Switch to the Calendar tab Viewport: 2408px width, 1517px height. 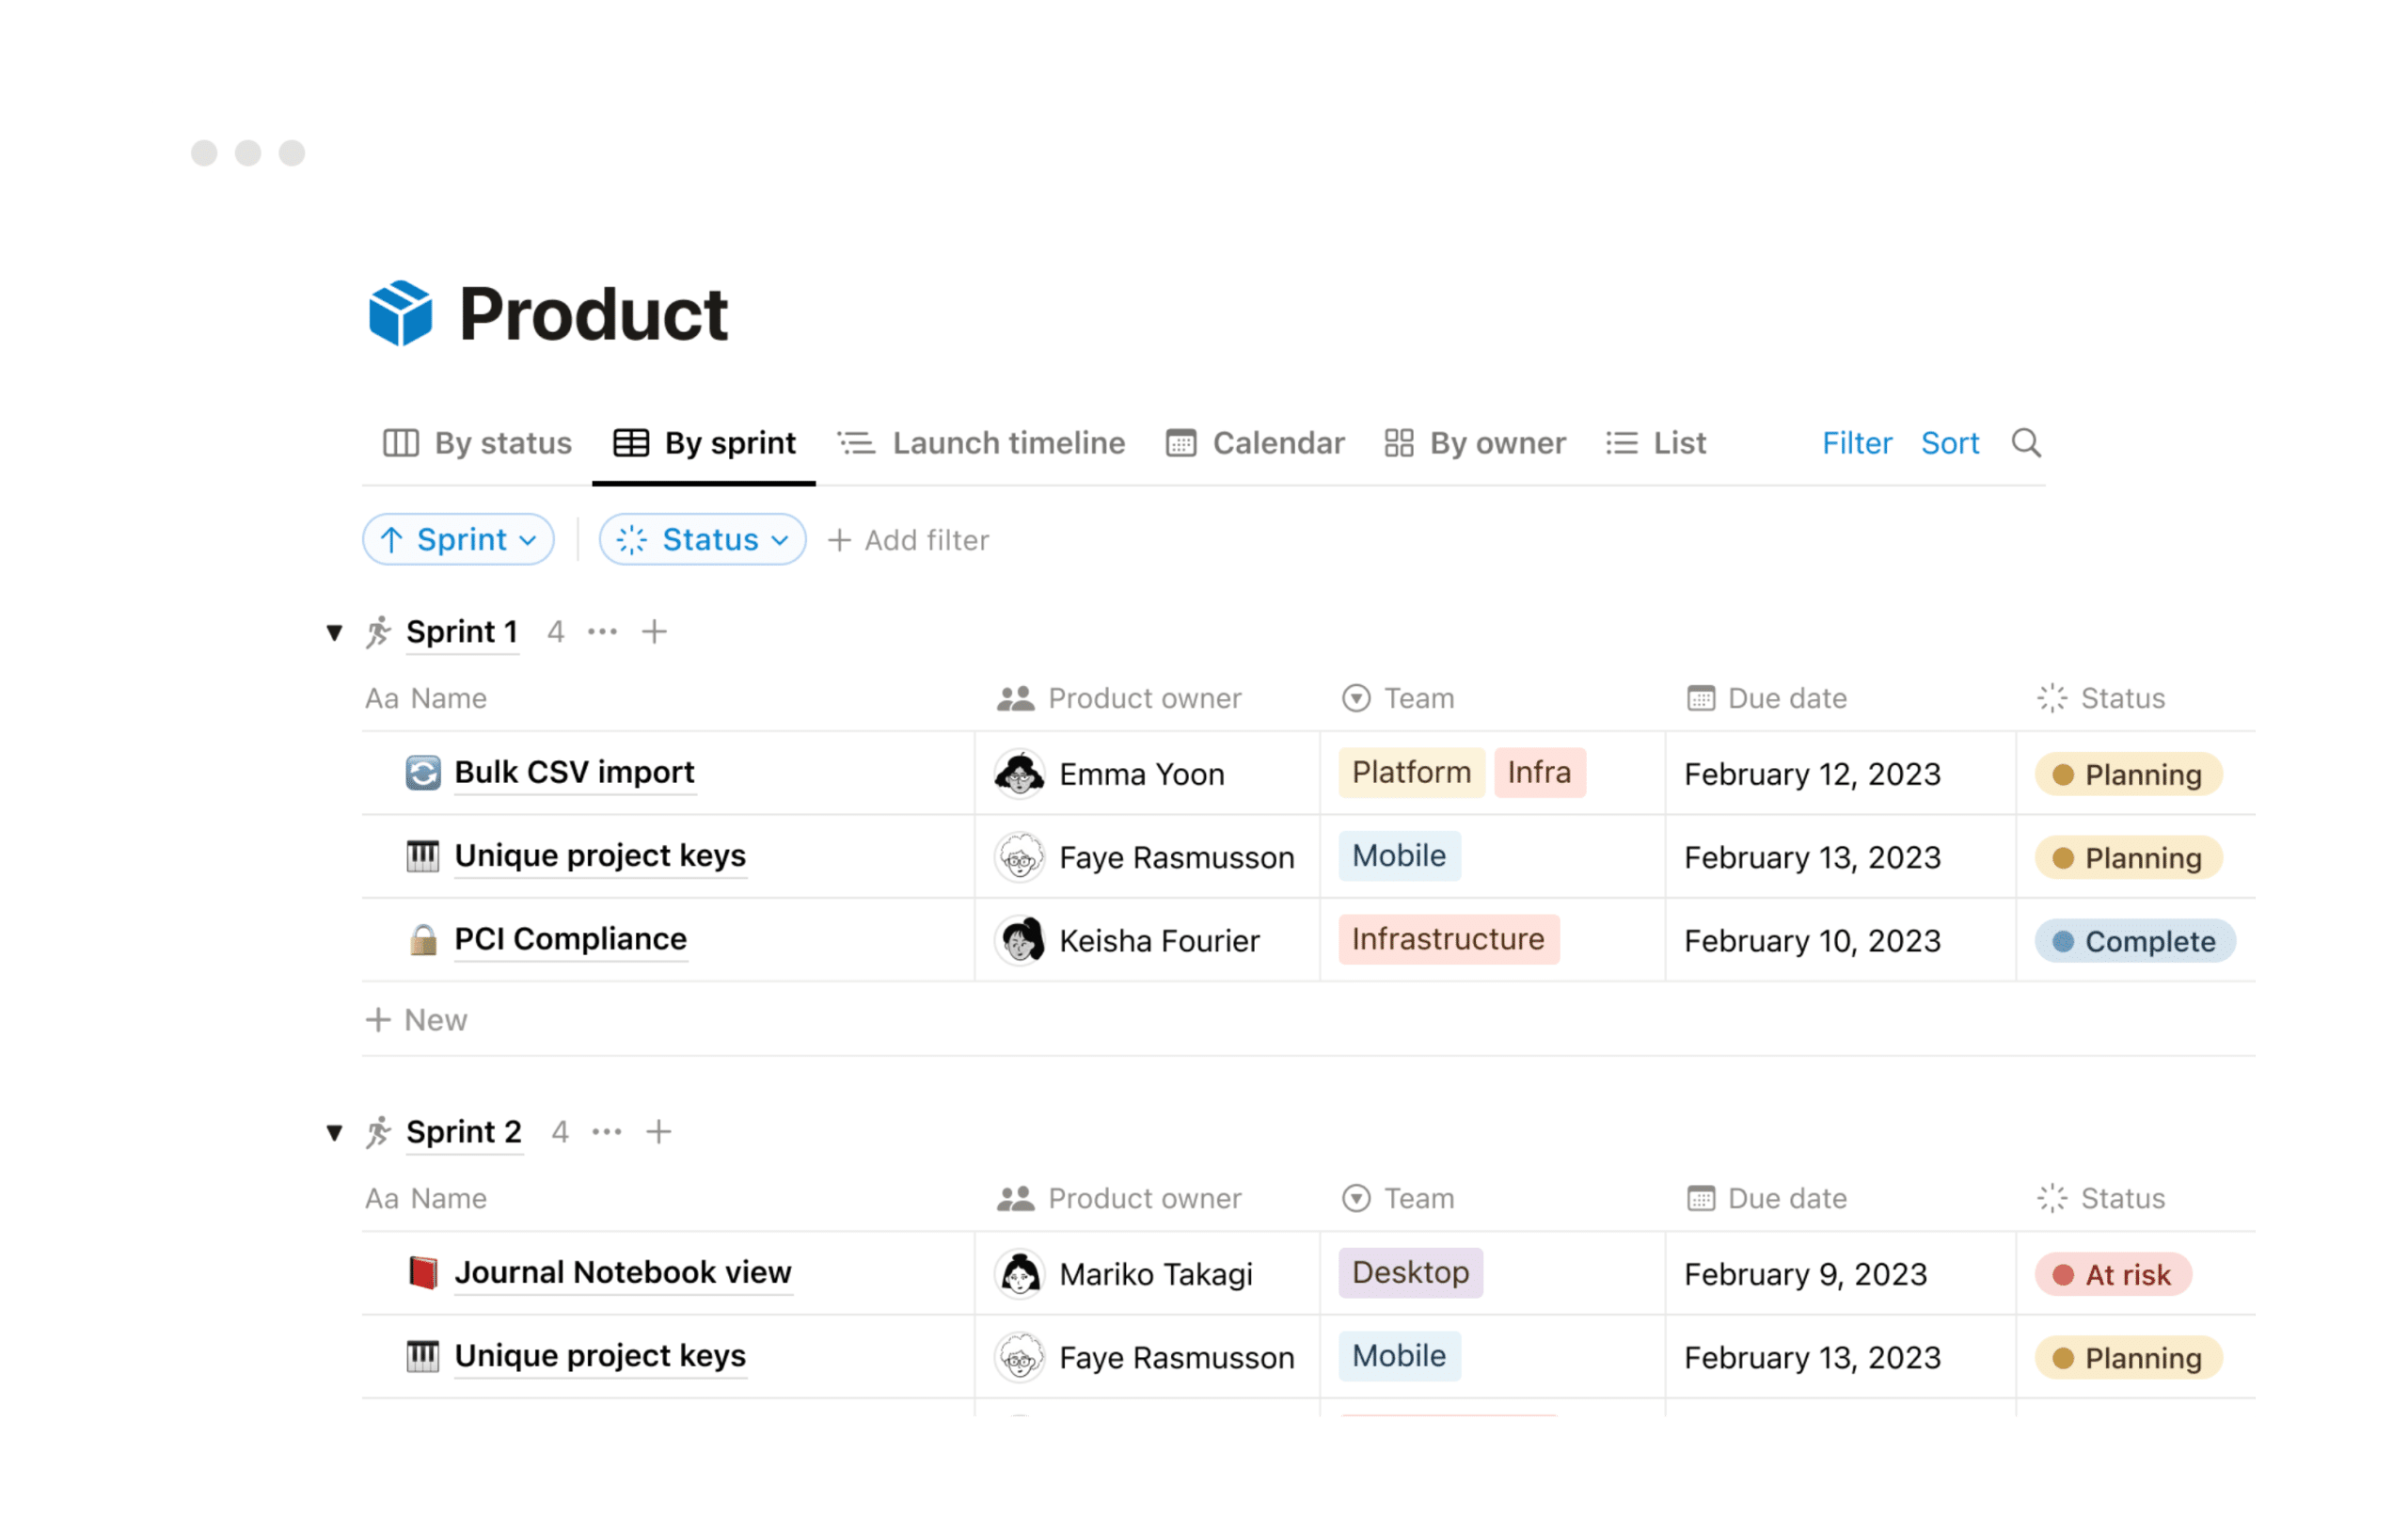(x=1255, y=442)
